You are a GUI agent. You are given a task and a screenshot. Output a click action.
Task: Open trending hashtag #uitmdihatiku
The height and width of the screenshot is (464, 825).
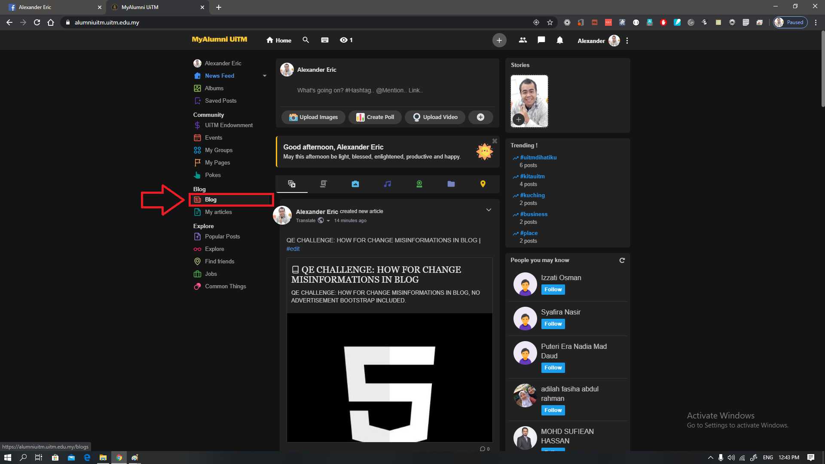click(x=538, y=158)
